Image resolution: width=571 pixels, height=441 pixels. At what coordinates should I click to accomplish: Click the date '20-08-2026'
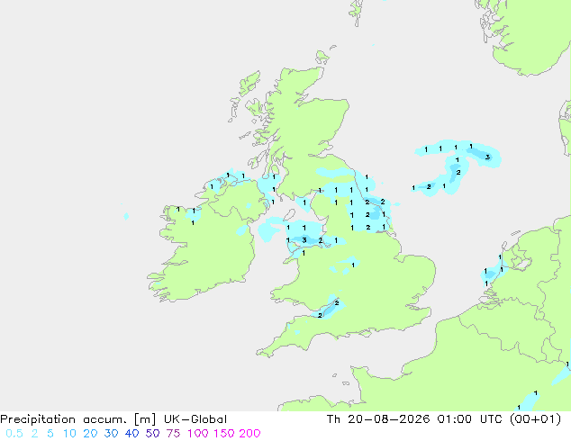[389, 419]
